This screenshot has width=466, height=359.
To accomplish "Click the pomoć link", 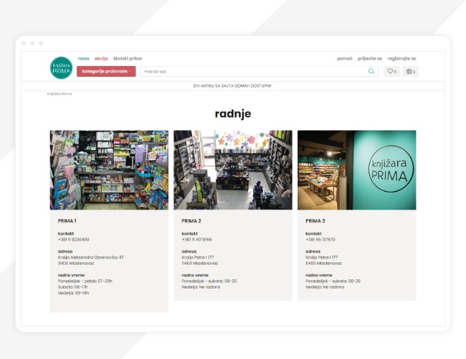I will 345,58.
